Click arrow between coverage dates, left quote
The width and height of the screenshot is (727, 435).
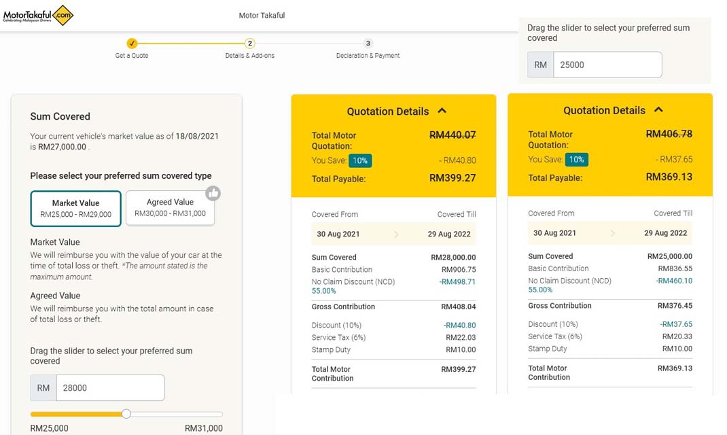[x=397, y=234]
